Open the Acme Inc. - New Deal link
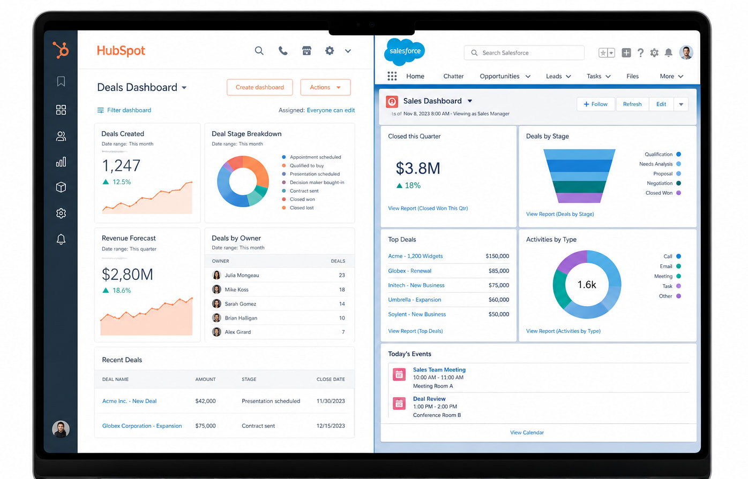 tap(129, 401)
